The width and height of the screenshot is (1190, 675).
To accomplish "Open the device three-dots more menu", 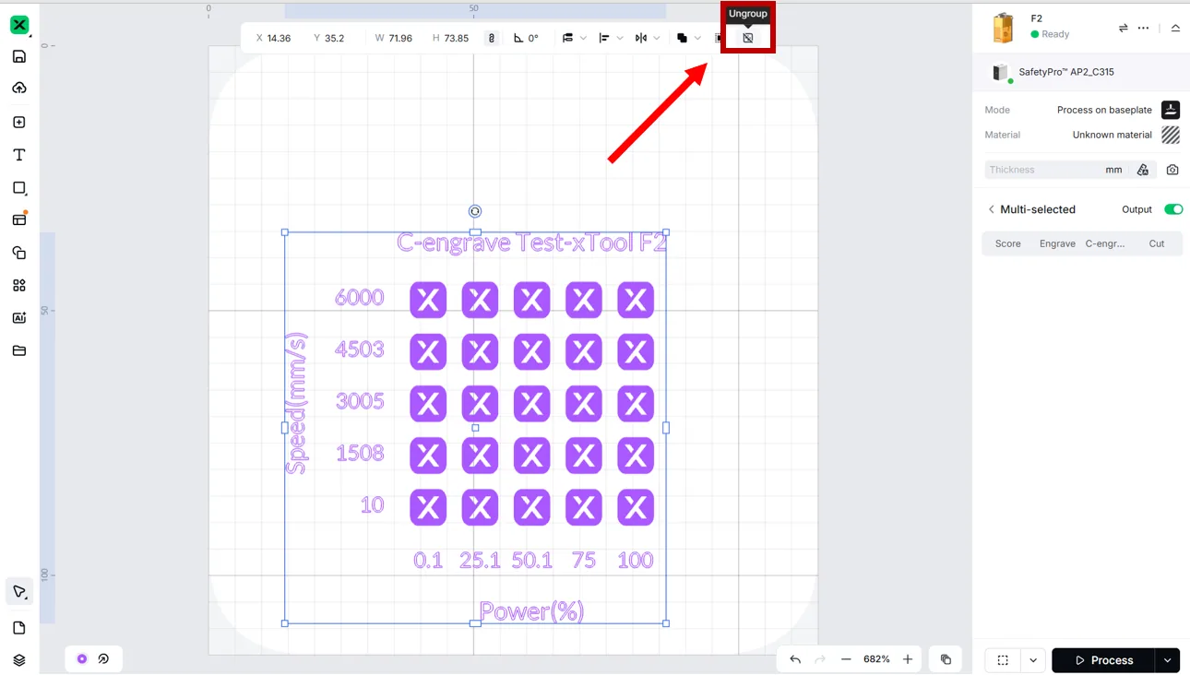I will [1144, 28].
